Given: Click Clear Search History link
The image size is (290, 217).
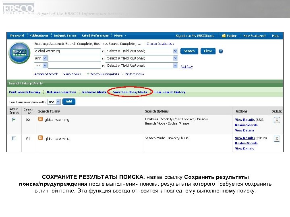Looking at the screenshot, I should pyautogui.click(x=170, y=92).
